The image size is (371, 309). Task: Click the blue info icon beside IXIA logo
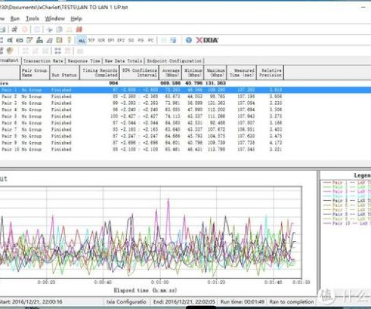[189, 40]
